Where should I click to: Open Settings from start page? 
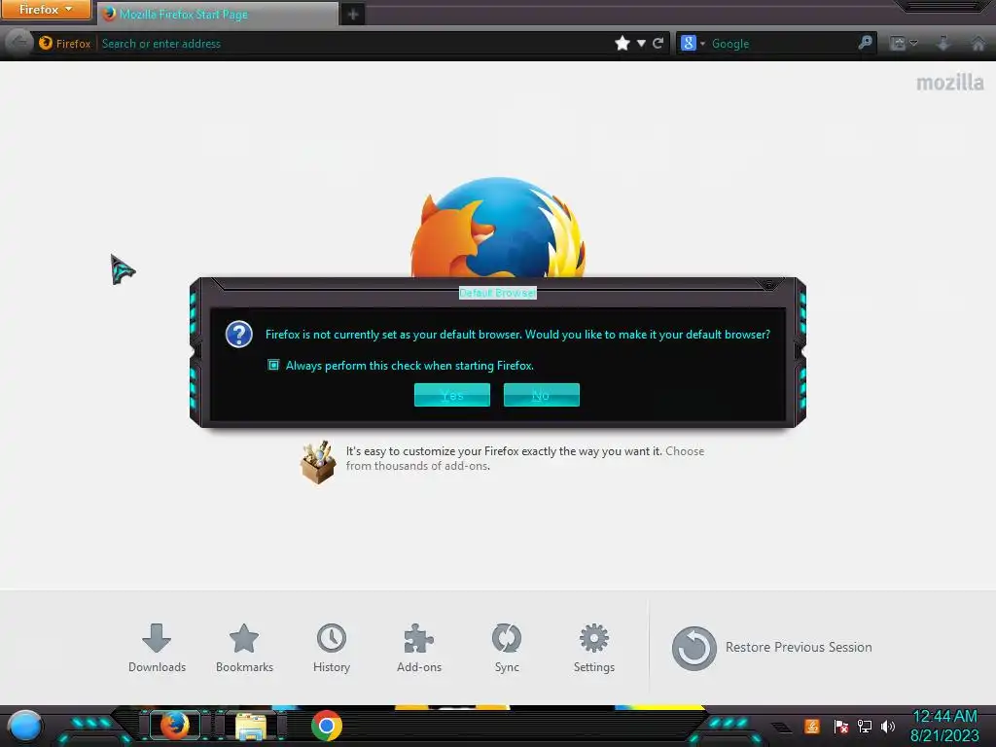tap(594, 648)
